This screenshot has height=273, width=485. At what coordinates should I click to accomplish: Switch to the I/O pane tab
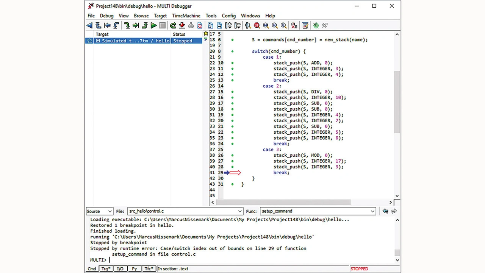coord(120,269)
